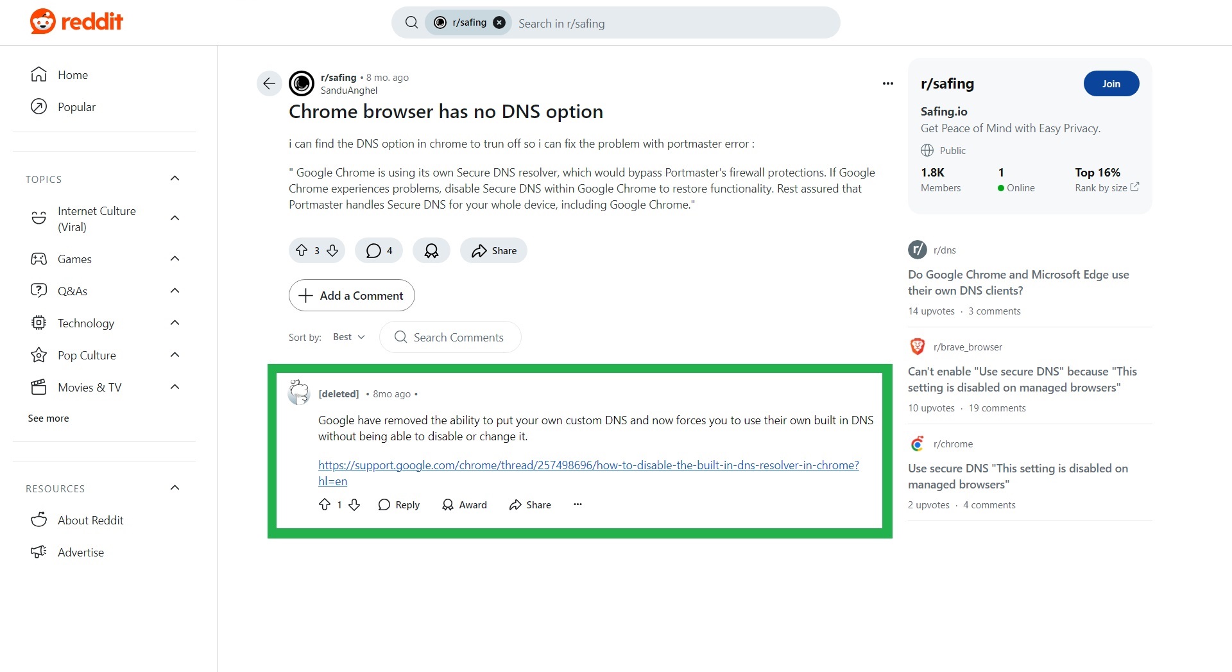
Task: Click the r/safing community avatar
Action: coord(302,83)
